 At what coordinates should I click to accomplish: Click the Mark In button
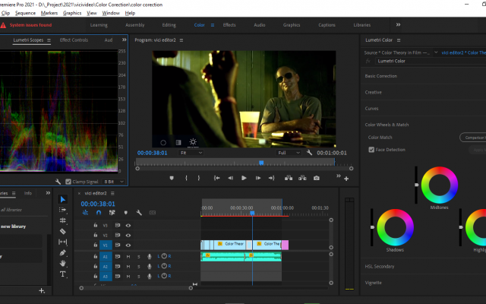pos(186,178)
